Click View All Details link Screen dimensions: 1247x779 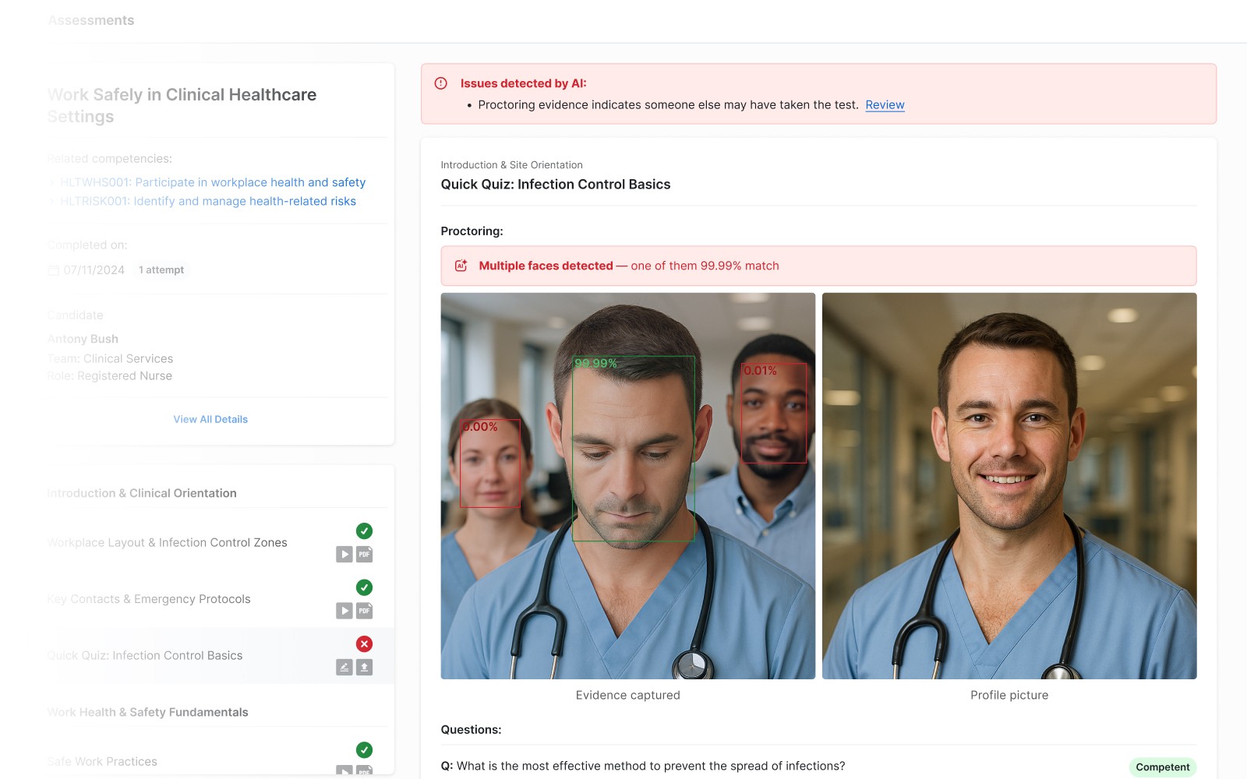coord(210,419)
